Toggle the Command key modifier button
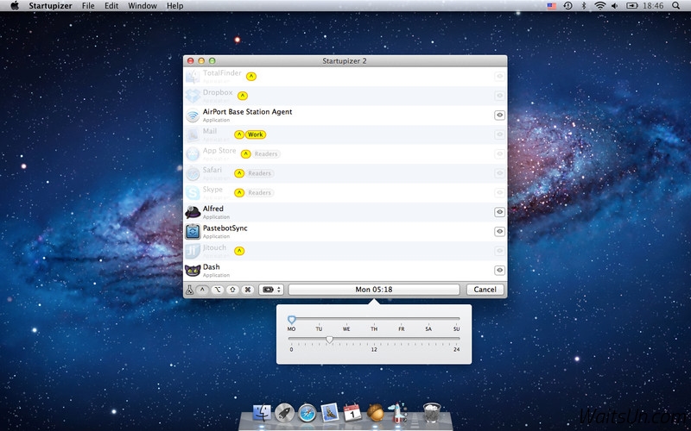 tap(247, 290)
